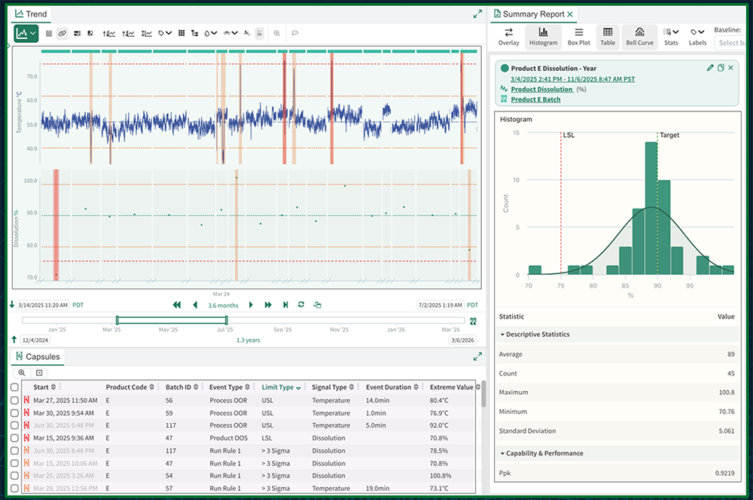This screenshot has width=753, height=500.
Task: Open the Product Dissolution signal link
Action: pos(541,90)
